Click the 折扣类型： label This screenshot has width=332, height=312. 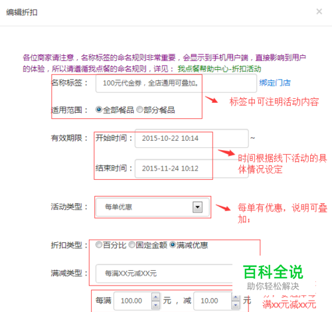pos(70,245)
